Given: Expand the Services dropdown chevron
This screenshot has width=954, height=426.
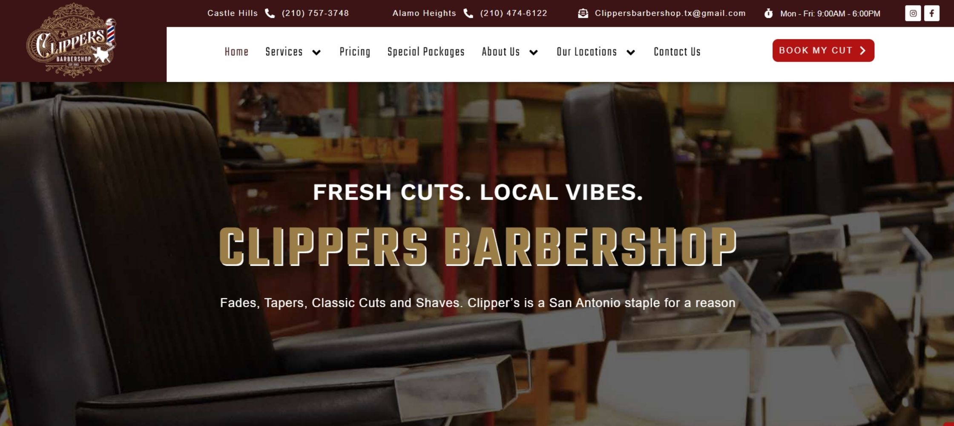Looking at the screenshot, I should 316,52.
